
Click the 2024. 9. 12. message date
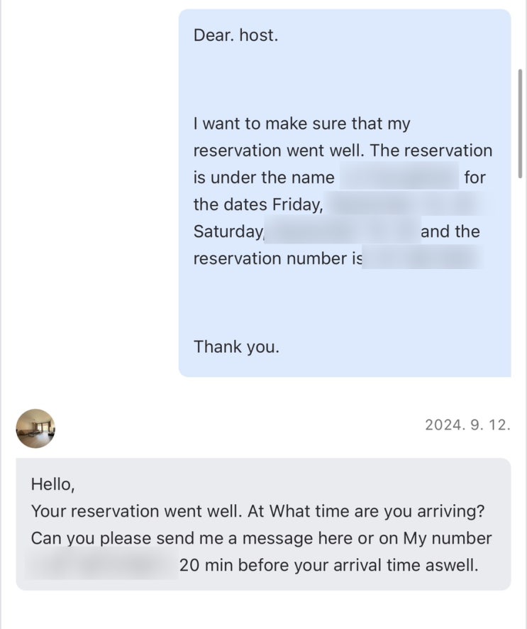click(467, 425)
